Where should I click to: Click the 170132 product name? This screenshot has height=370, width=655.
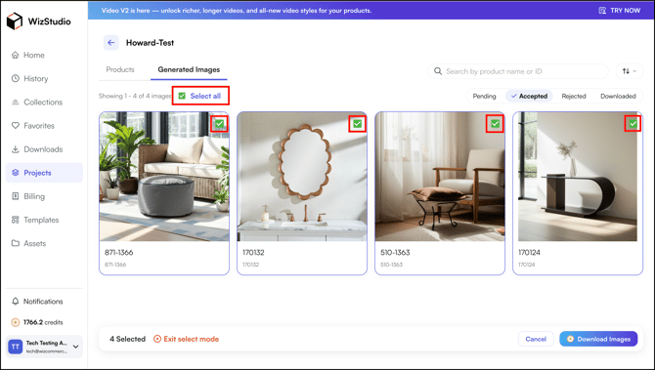(x=253, y=253)
